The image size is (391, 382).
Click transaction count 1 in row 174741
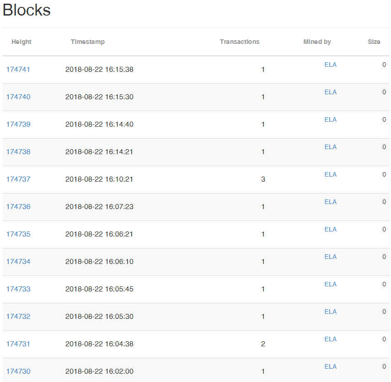pyautogui.click(x=263, y=70)
